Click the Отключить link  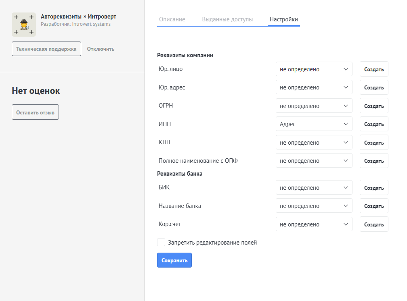click(x=101, y=49)
